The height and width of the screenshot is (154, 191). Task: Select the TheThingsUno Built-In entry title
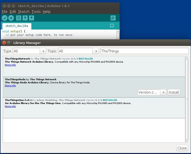(19, 100)
